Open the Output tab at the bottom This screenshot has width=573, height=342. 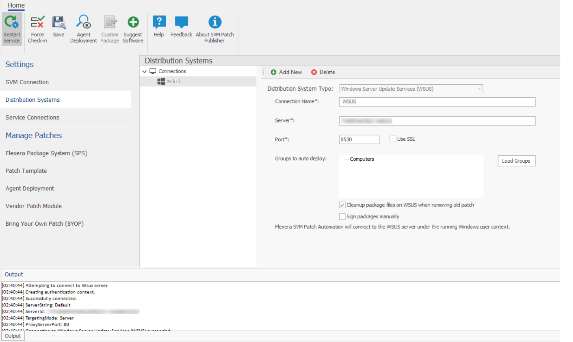13,336
